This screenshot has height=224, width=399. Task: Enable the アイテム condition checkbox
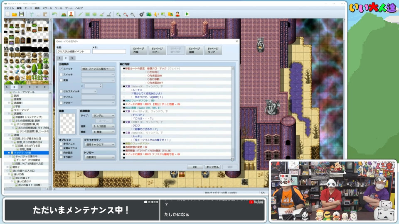pos(61,97)
